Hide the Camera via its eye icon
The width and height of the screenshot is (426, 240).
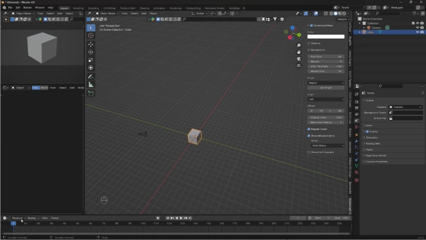coord(418,28)
